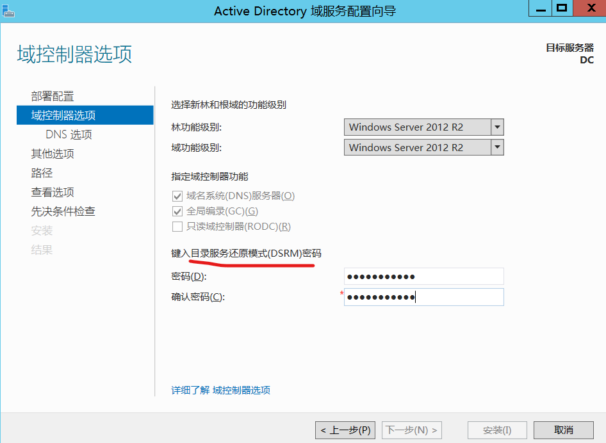Open 查看选项 step

pyautogui.click(x=53, y=192)
